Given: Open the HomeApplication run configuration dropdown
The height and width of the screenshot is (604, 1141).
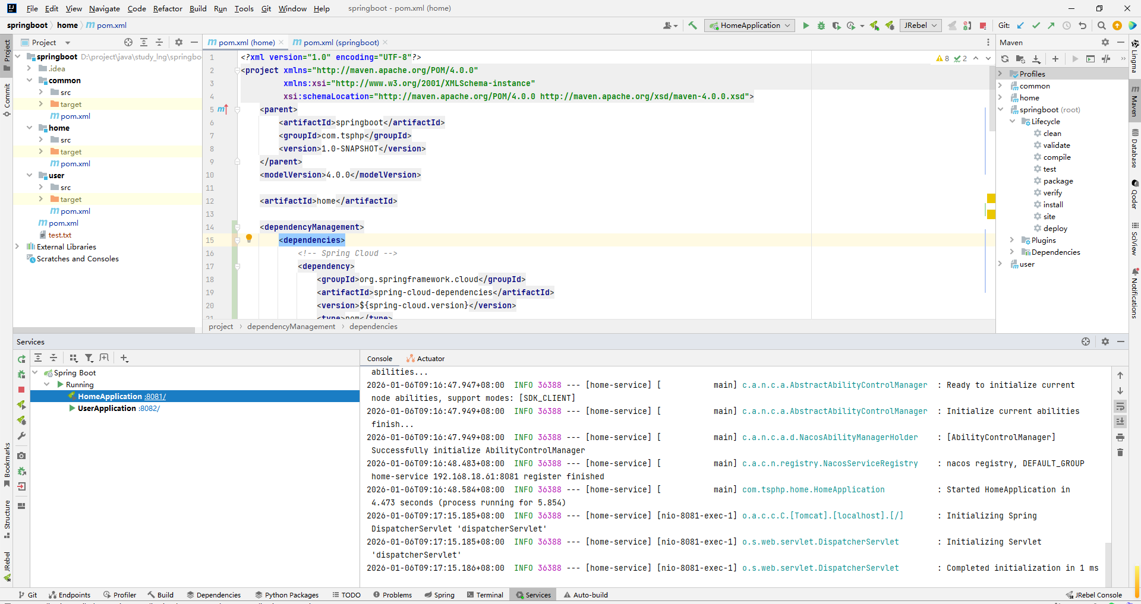Looking at the screenshot, I should point(750,26).
